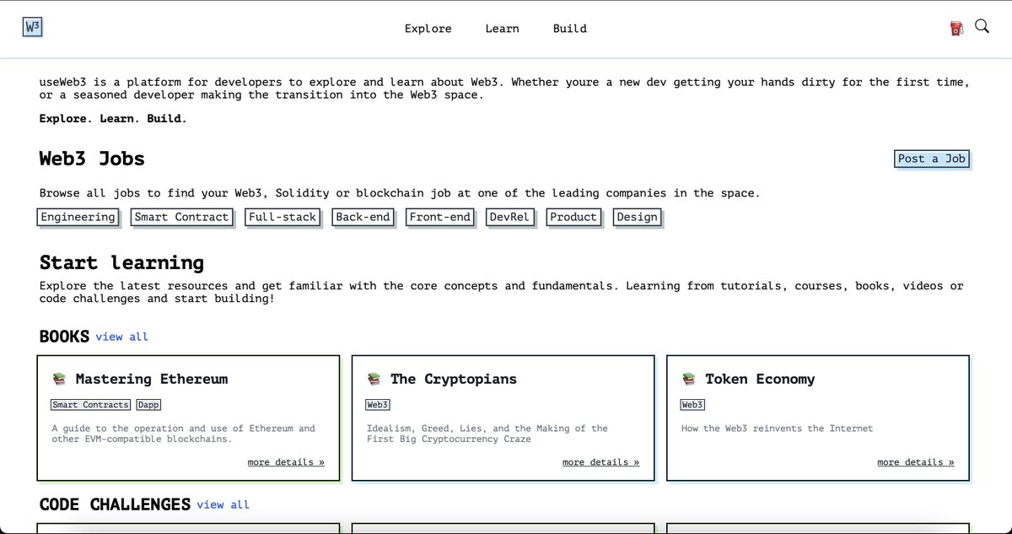The width and height of the screenshot is (1012, 534).
Task: Open The Cryptopians title
Action: [x=454, y=379]
